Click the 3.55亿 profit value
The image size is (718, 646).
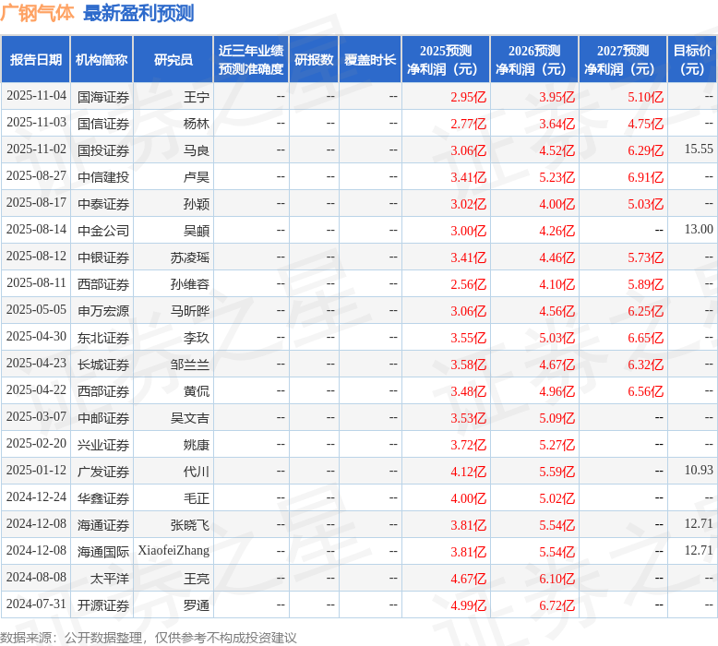(469, 338)
